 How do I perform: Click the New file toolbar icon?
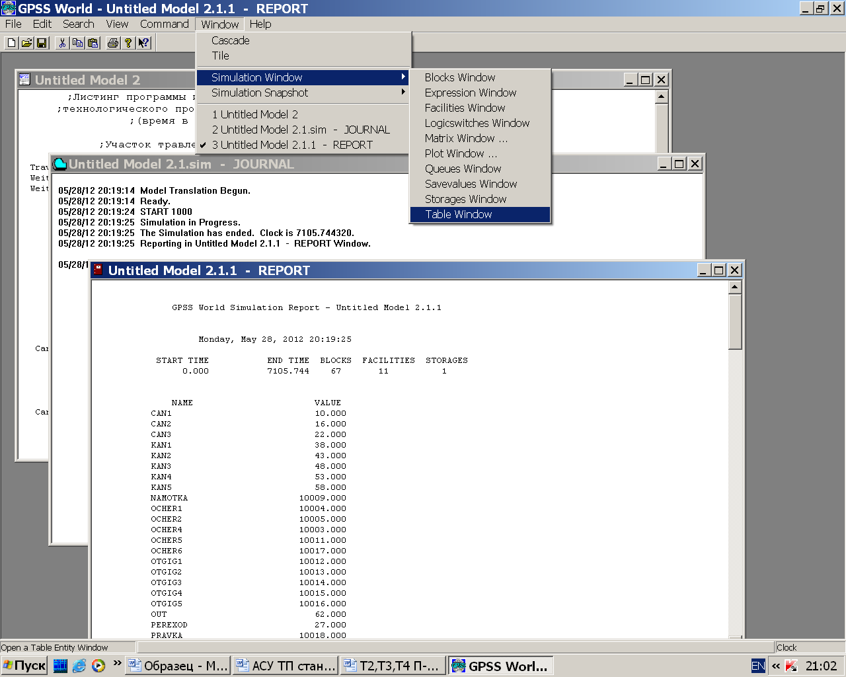tap(12, 43)
